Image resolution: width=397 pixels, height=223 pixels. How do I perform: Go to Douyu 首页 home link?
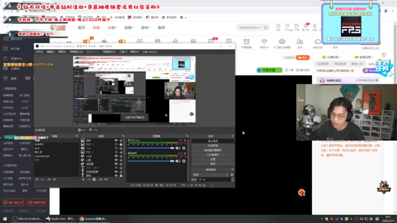(81, 28)
